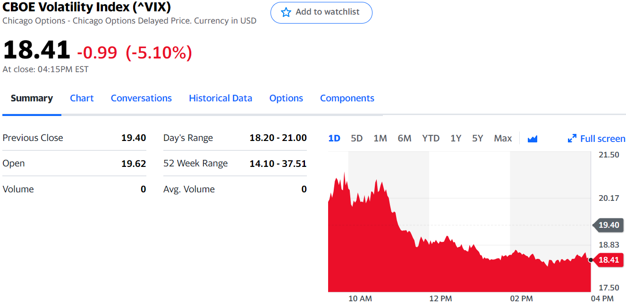Open the Conversations tab

click(x=141, y=98)
